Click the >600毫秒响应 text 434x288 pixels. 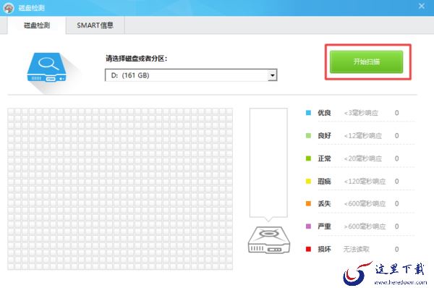[365, 226]
